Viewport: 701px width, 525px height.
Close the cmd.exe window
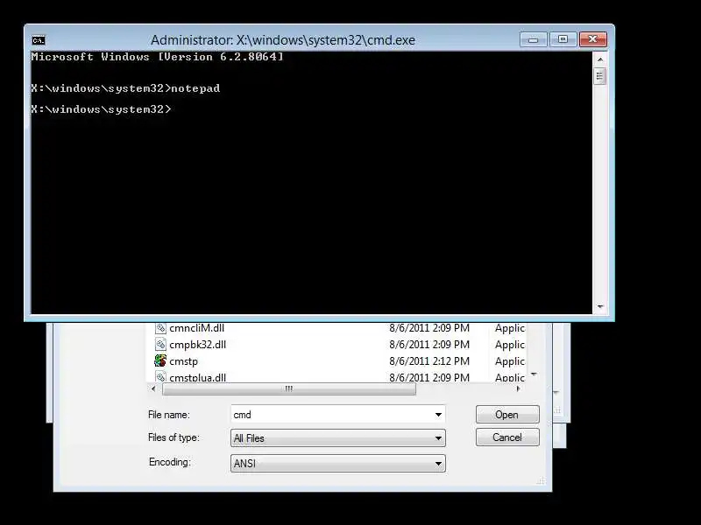[593, 39]
